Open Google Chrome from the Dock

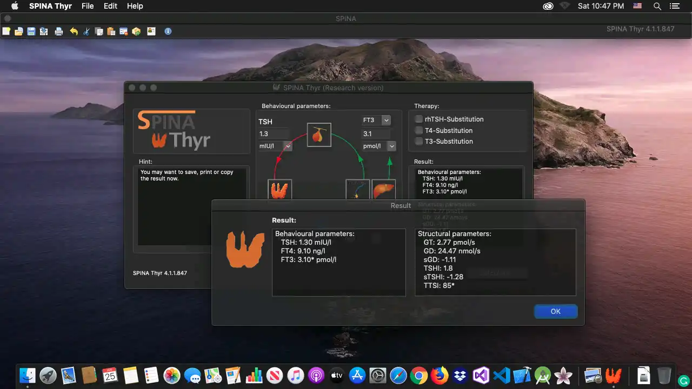pyautogui.click(x=419, y=375)
